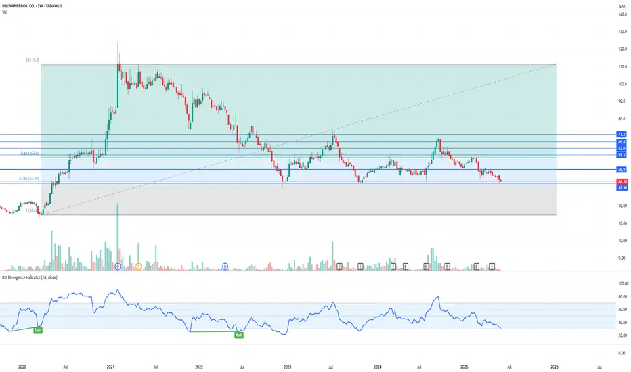Image resolution: width=631 pixels, height=372 pixels.
Task: Select the 50.9 price level label
Action: pyautogui.click(x=622, y=170)
